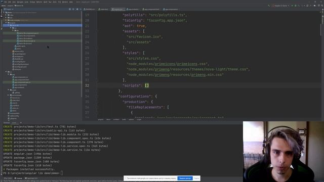Collapse the app folder in tree
This screenshot has width=324, height=182.
point(8,74)
